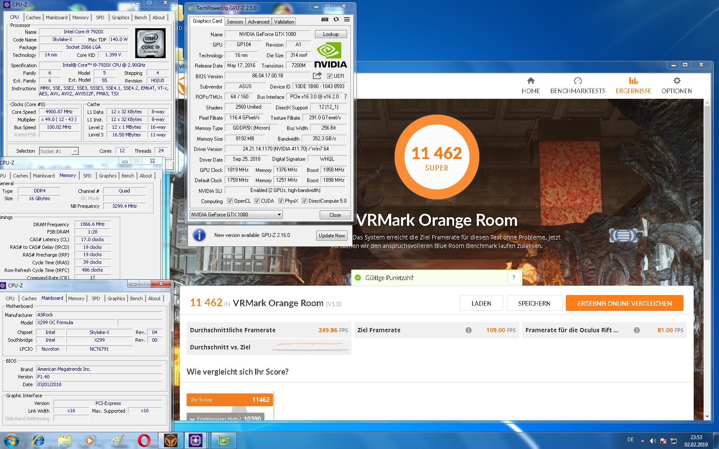Toggle the CUDA checkbox
719x449 pixels.
tap(257, 201)
